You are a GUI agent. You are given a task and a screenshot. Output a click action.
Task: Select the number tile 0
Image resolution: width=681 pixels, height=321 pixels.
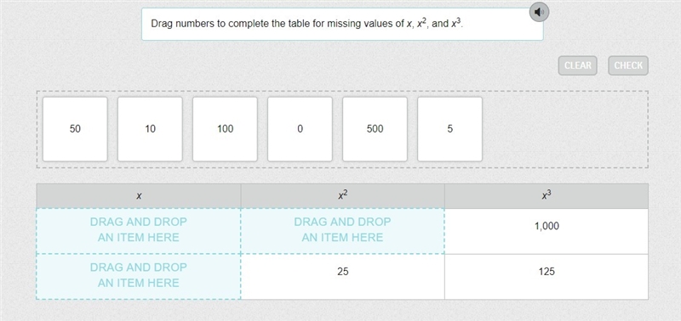coord(300,129)
